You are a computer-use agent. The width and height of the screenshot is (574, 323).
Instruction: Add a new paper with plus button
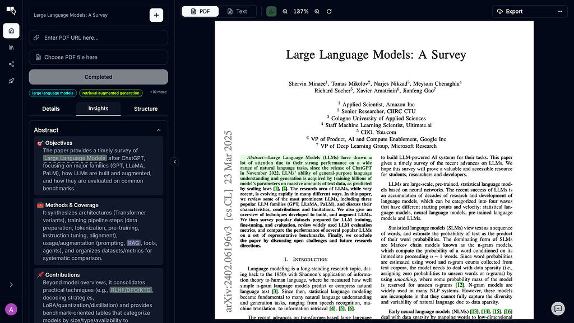[156, 15]
